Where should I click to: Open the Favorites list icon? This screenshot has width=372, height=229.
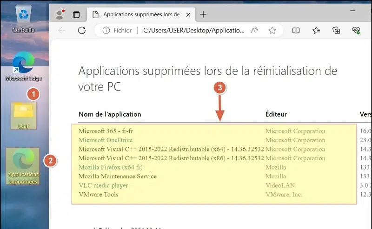pos(316,30)
